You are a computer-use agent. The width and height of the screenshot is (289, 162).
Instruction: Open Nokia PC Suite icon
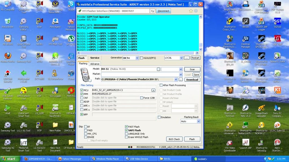coord(277,57)
